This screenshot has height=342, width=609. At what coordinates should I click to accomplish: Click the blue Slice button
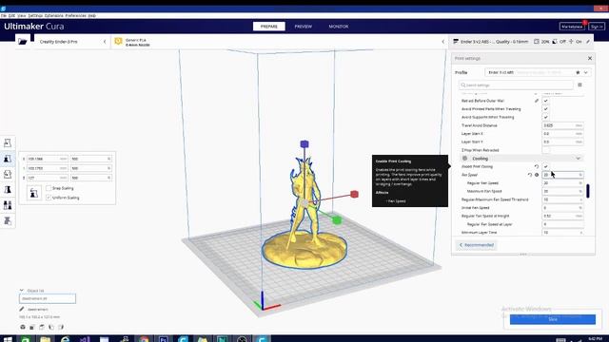click(553, 319)
